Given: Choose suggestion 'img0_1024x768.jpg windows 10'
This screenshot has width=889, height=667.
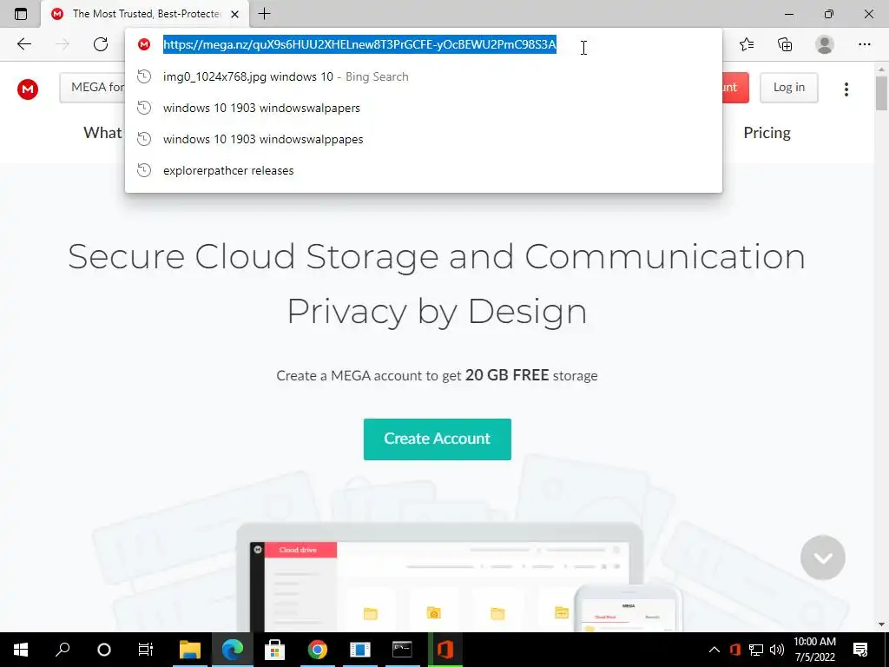Looking at the screenshot, I should tap(424, 76).
